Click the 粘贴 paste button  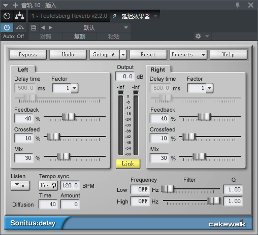[x=114, y=37]
